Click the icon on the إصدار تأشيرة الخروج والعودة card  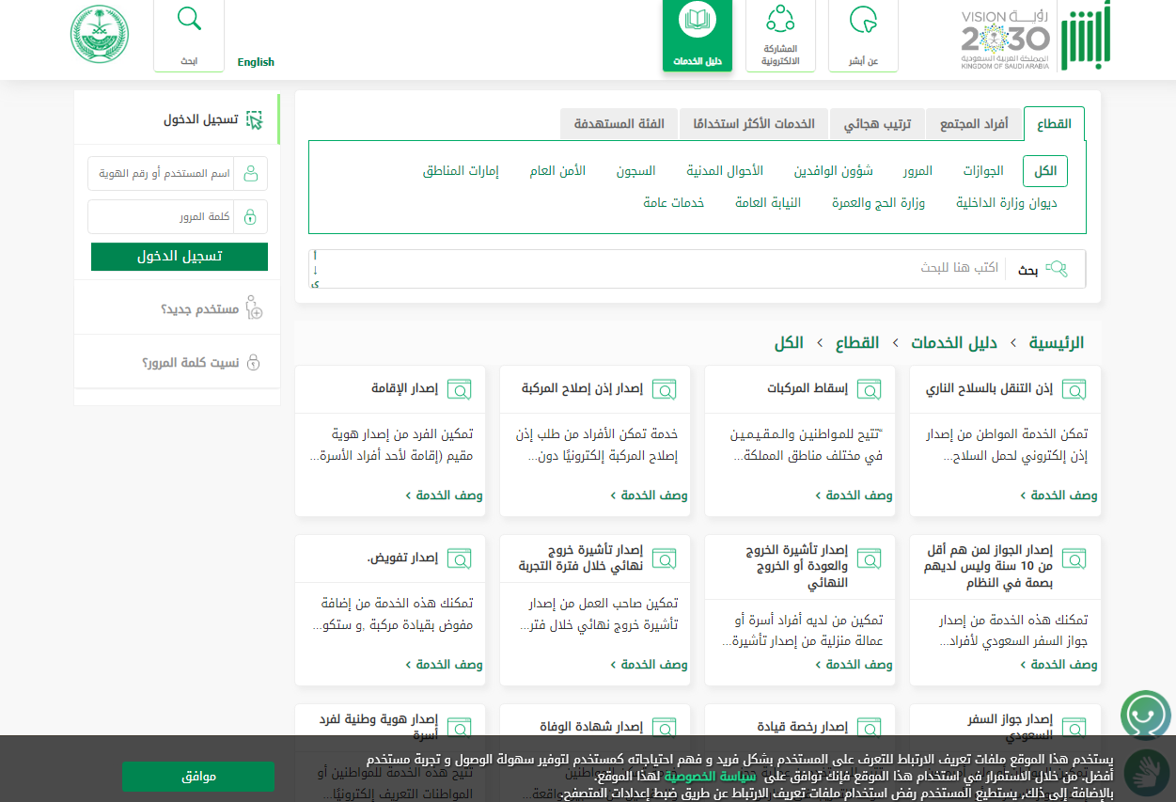click(x=869, y=558)
